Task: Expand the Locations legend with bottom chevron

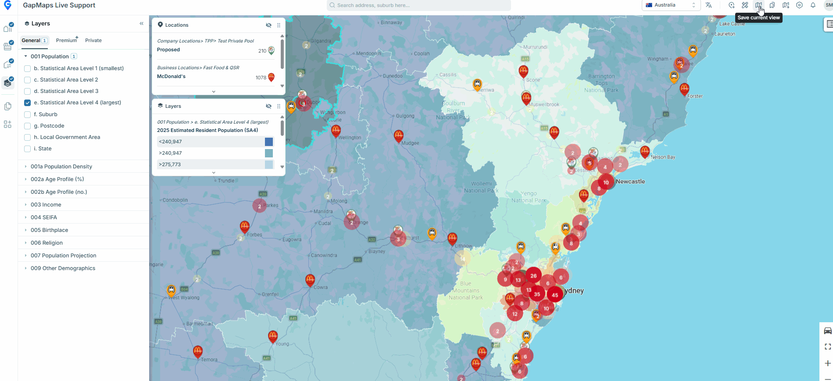Action: coord(214,92)
